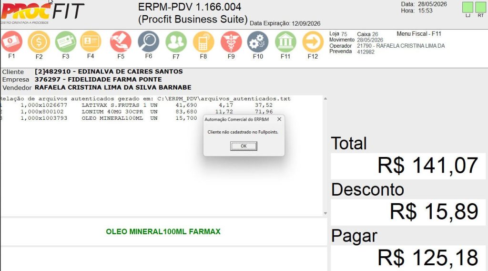Click the subtotal 37,52 for LATIVAX
Viewport: 488px width, 271px height.
(264, 105)
